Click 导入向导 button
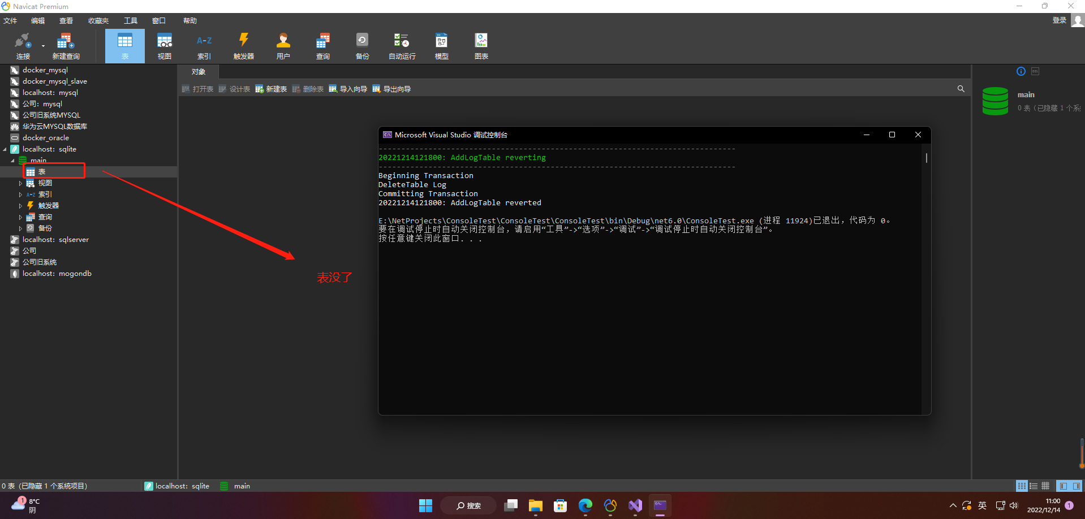Viewport: 1085px width, 519px height. pyautogui.click(x=348, y=89)
